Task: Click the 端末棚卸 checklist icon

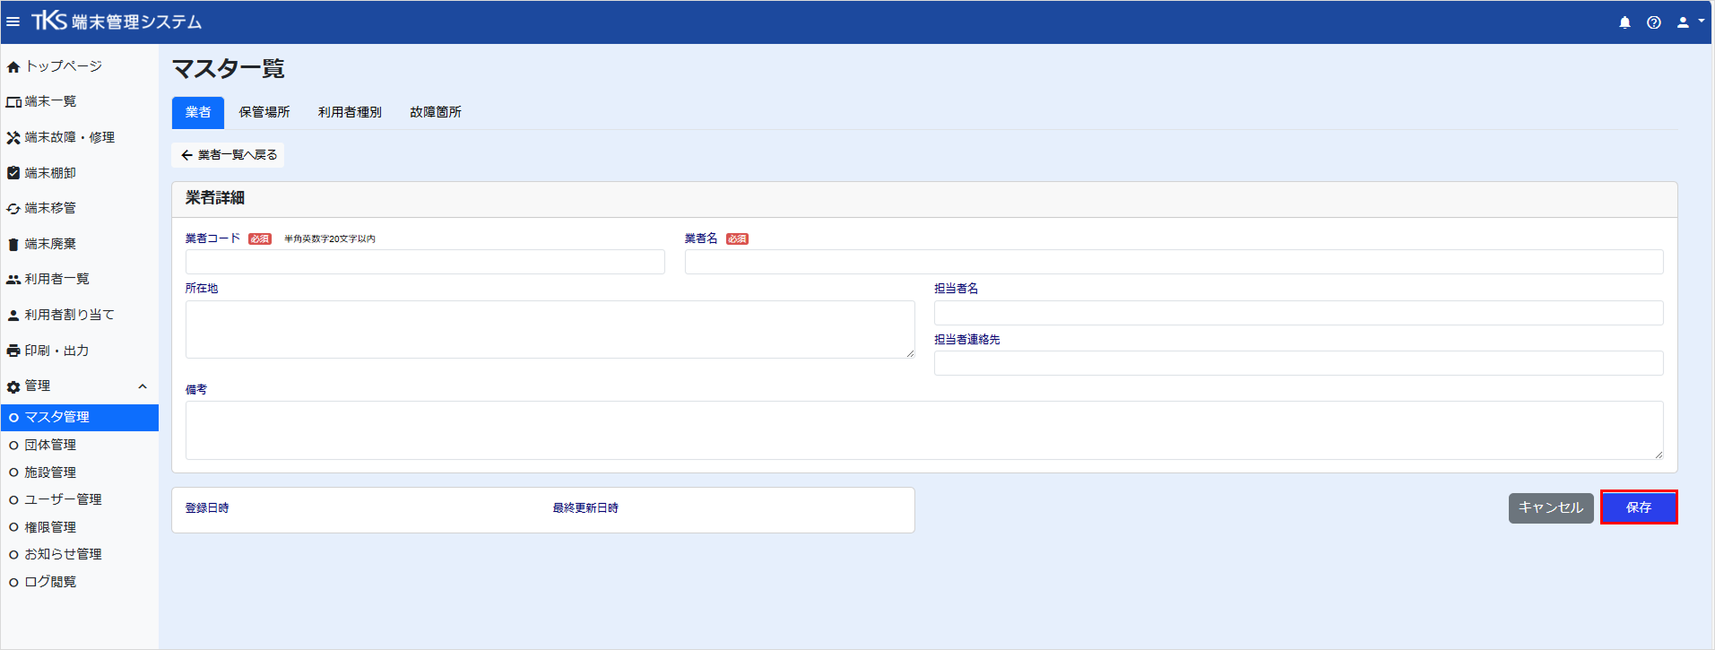Action: (x=13, y=173)
